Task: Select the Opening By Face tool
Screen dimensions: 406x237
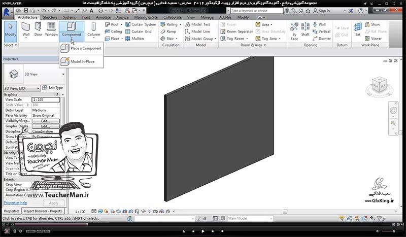Action: point(294,31)
